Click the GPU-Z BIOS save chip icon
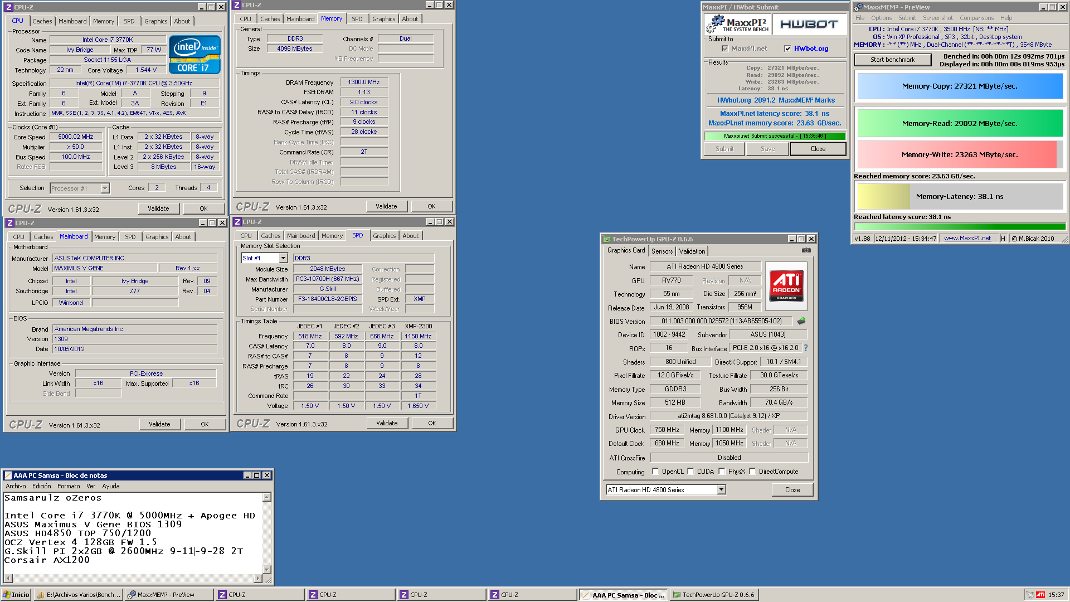1070x602 pixels. (801, 321)
